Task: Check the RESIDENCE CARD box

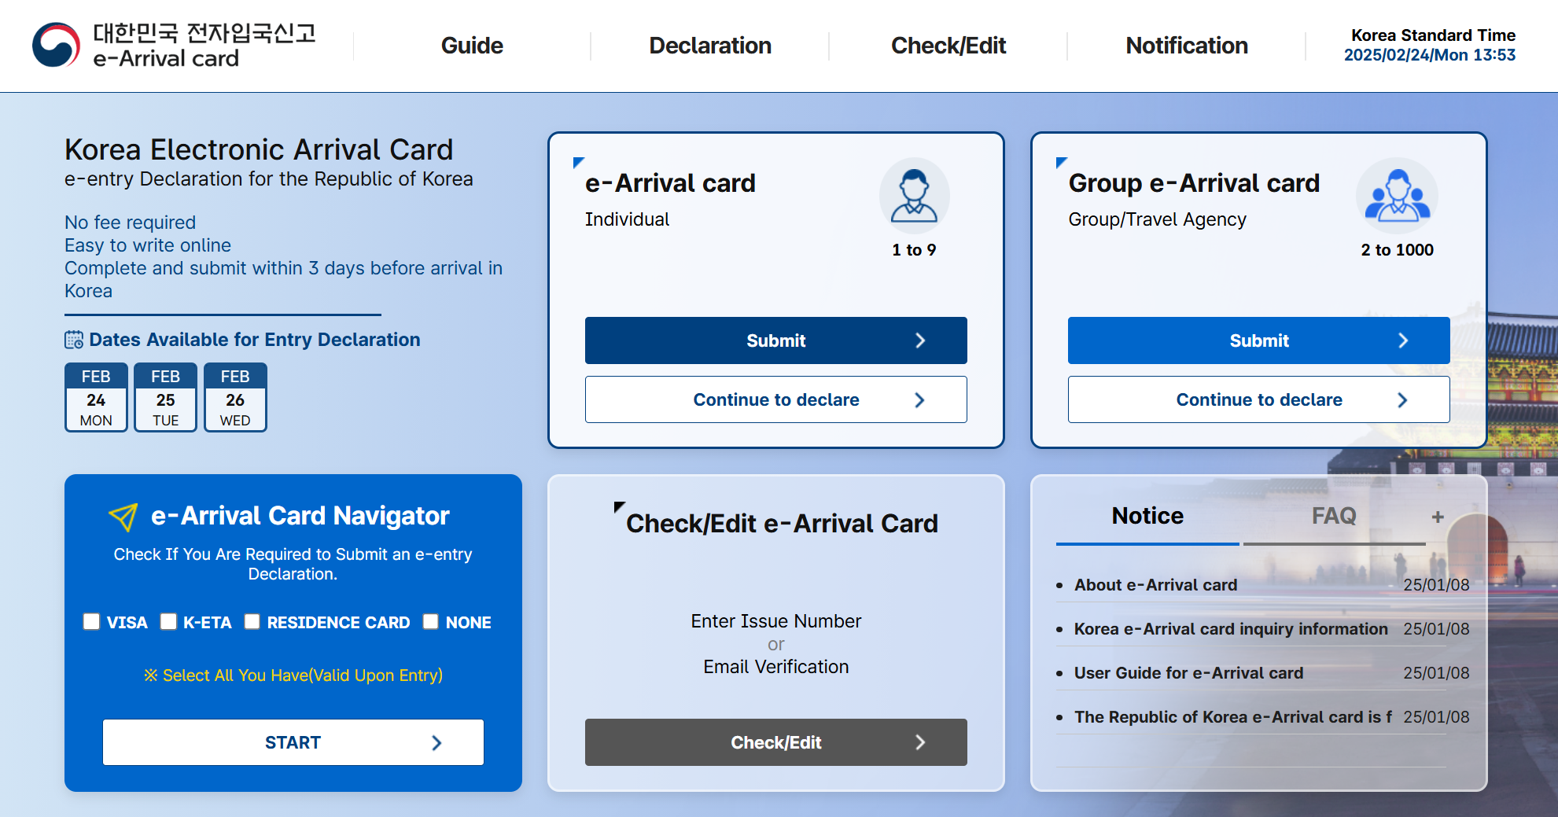Action: pos(252,622)
